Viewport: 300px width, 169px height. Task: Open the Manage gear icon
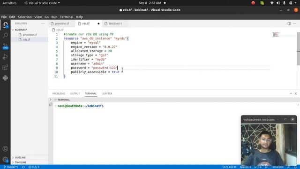pyautogui.click(x=5, y=160)
